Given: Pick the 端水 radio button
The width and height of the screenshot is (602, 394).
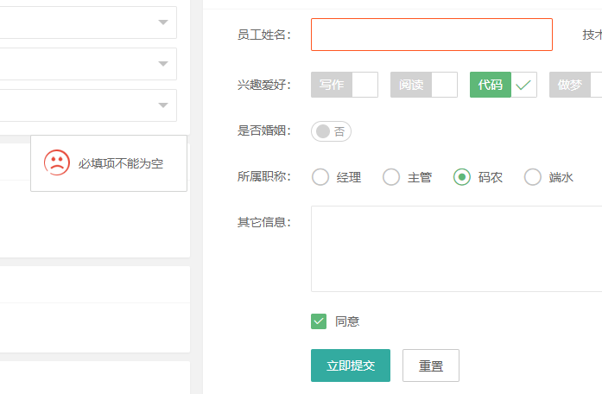Looking at the screenshot, I should click(533, 178).
